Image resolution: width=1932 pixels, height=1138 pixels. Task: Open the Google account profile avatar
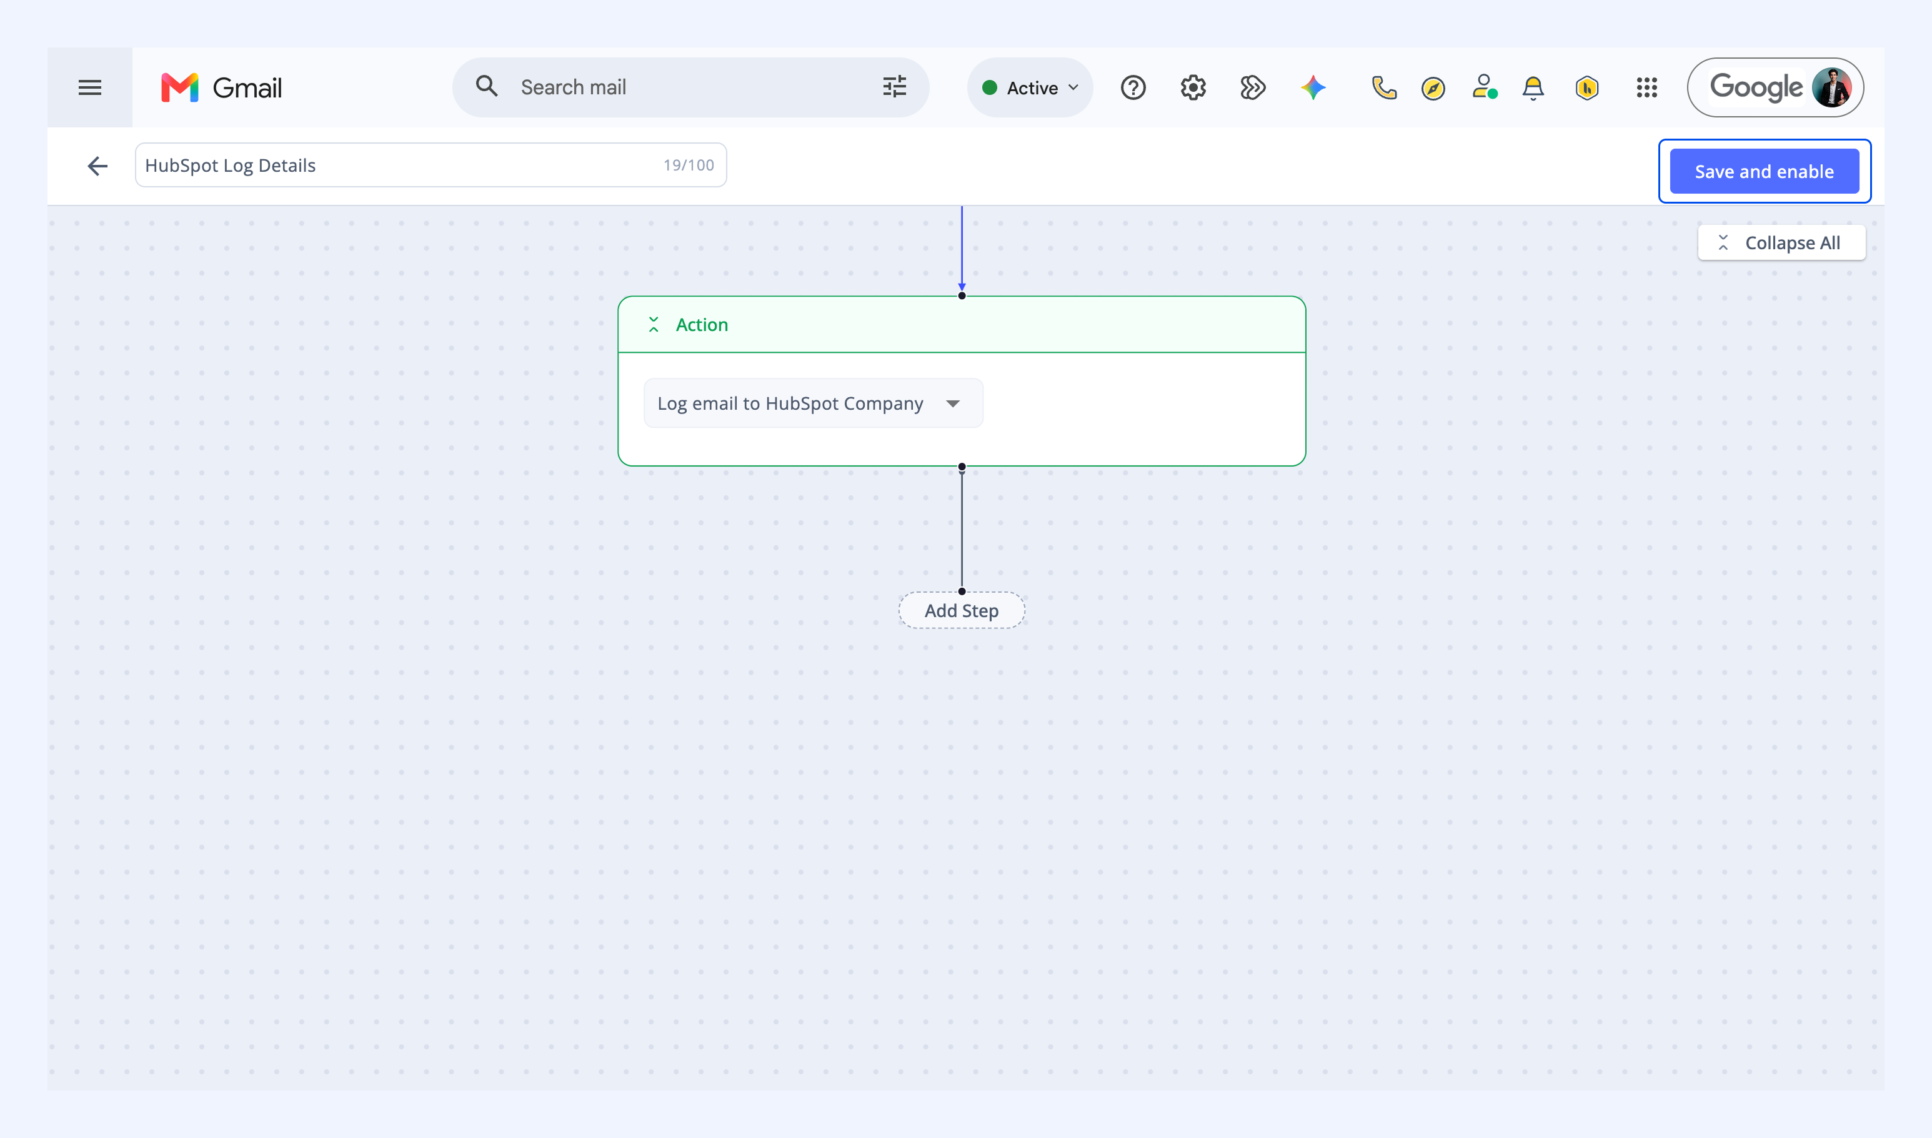click(x=1831, y=87)
